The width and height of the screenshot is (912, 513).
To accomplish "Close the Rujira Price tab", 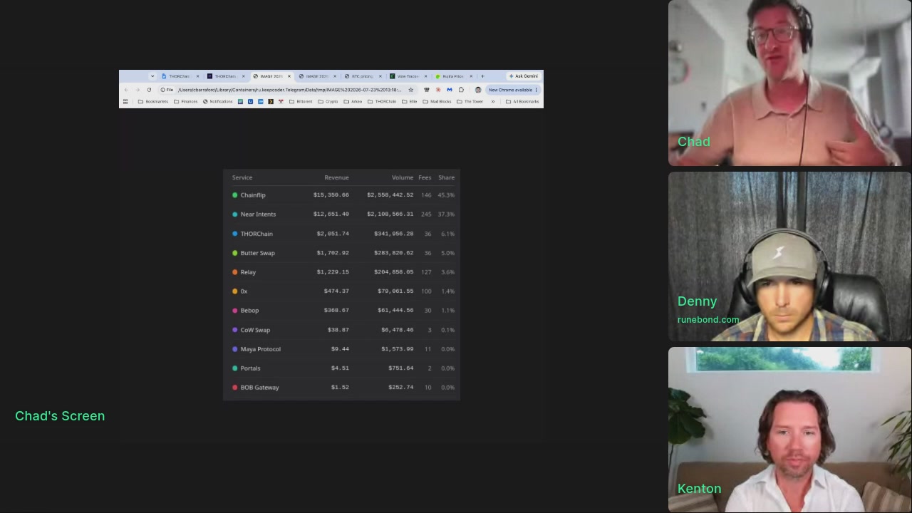I will click(471, 76).
